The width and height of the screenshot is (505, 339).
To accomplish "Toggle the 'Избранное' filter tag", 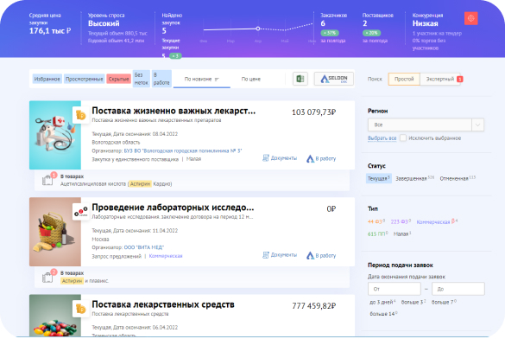I will 47,79.
